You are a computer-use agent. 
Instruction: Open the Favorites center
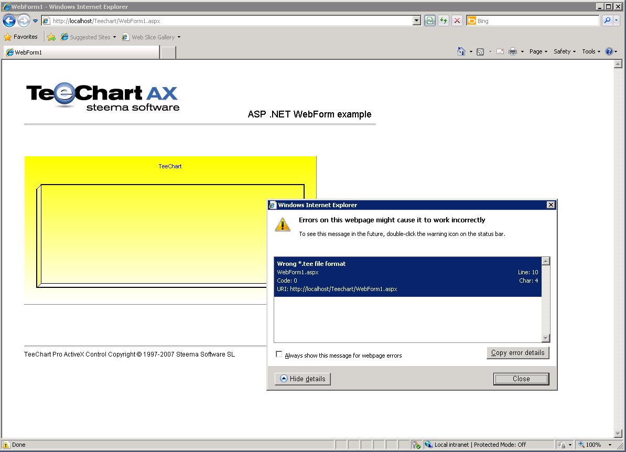click(x=21, y=37)
